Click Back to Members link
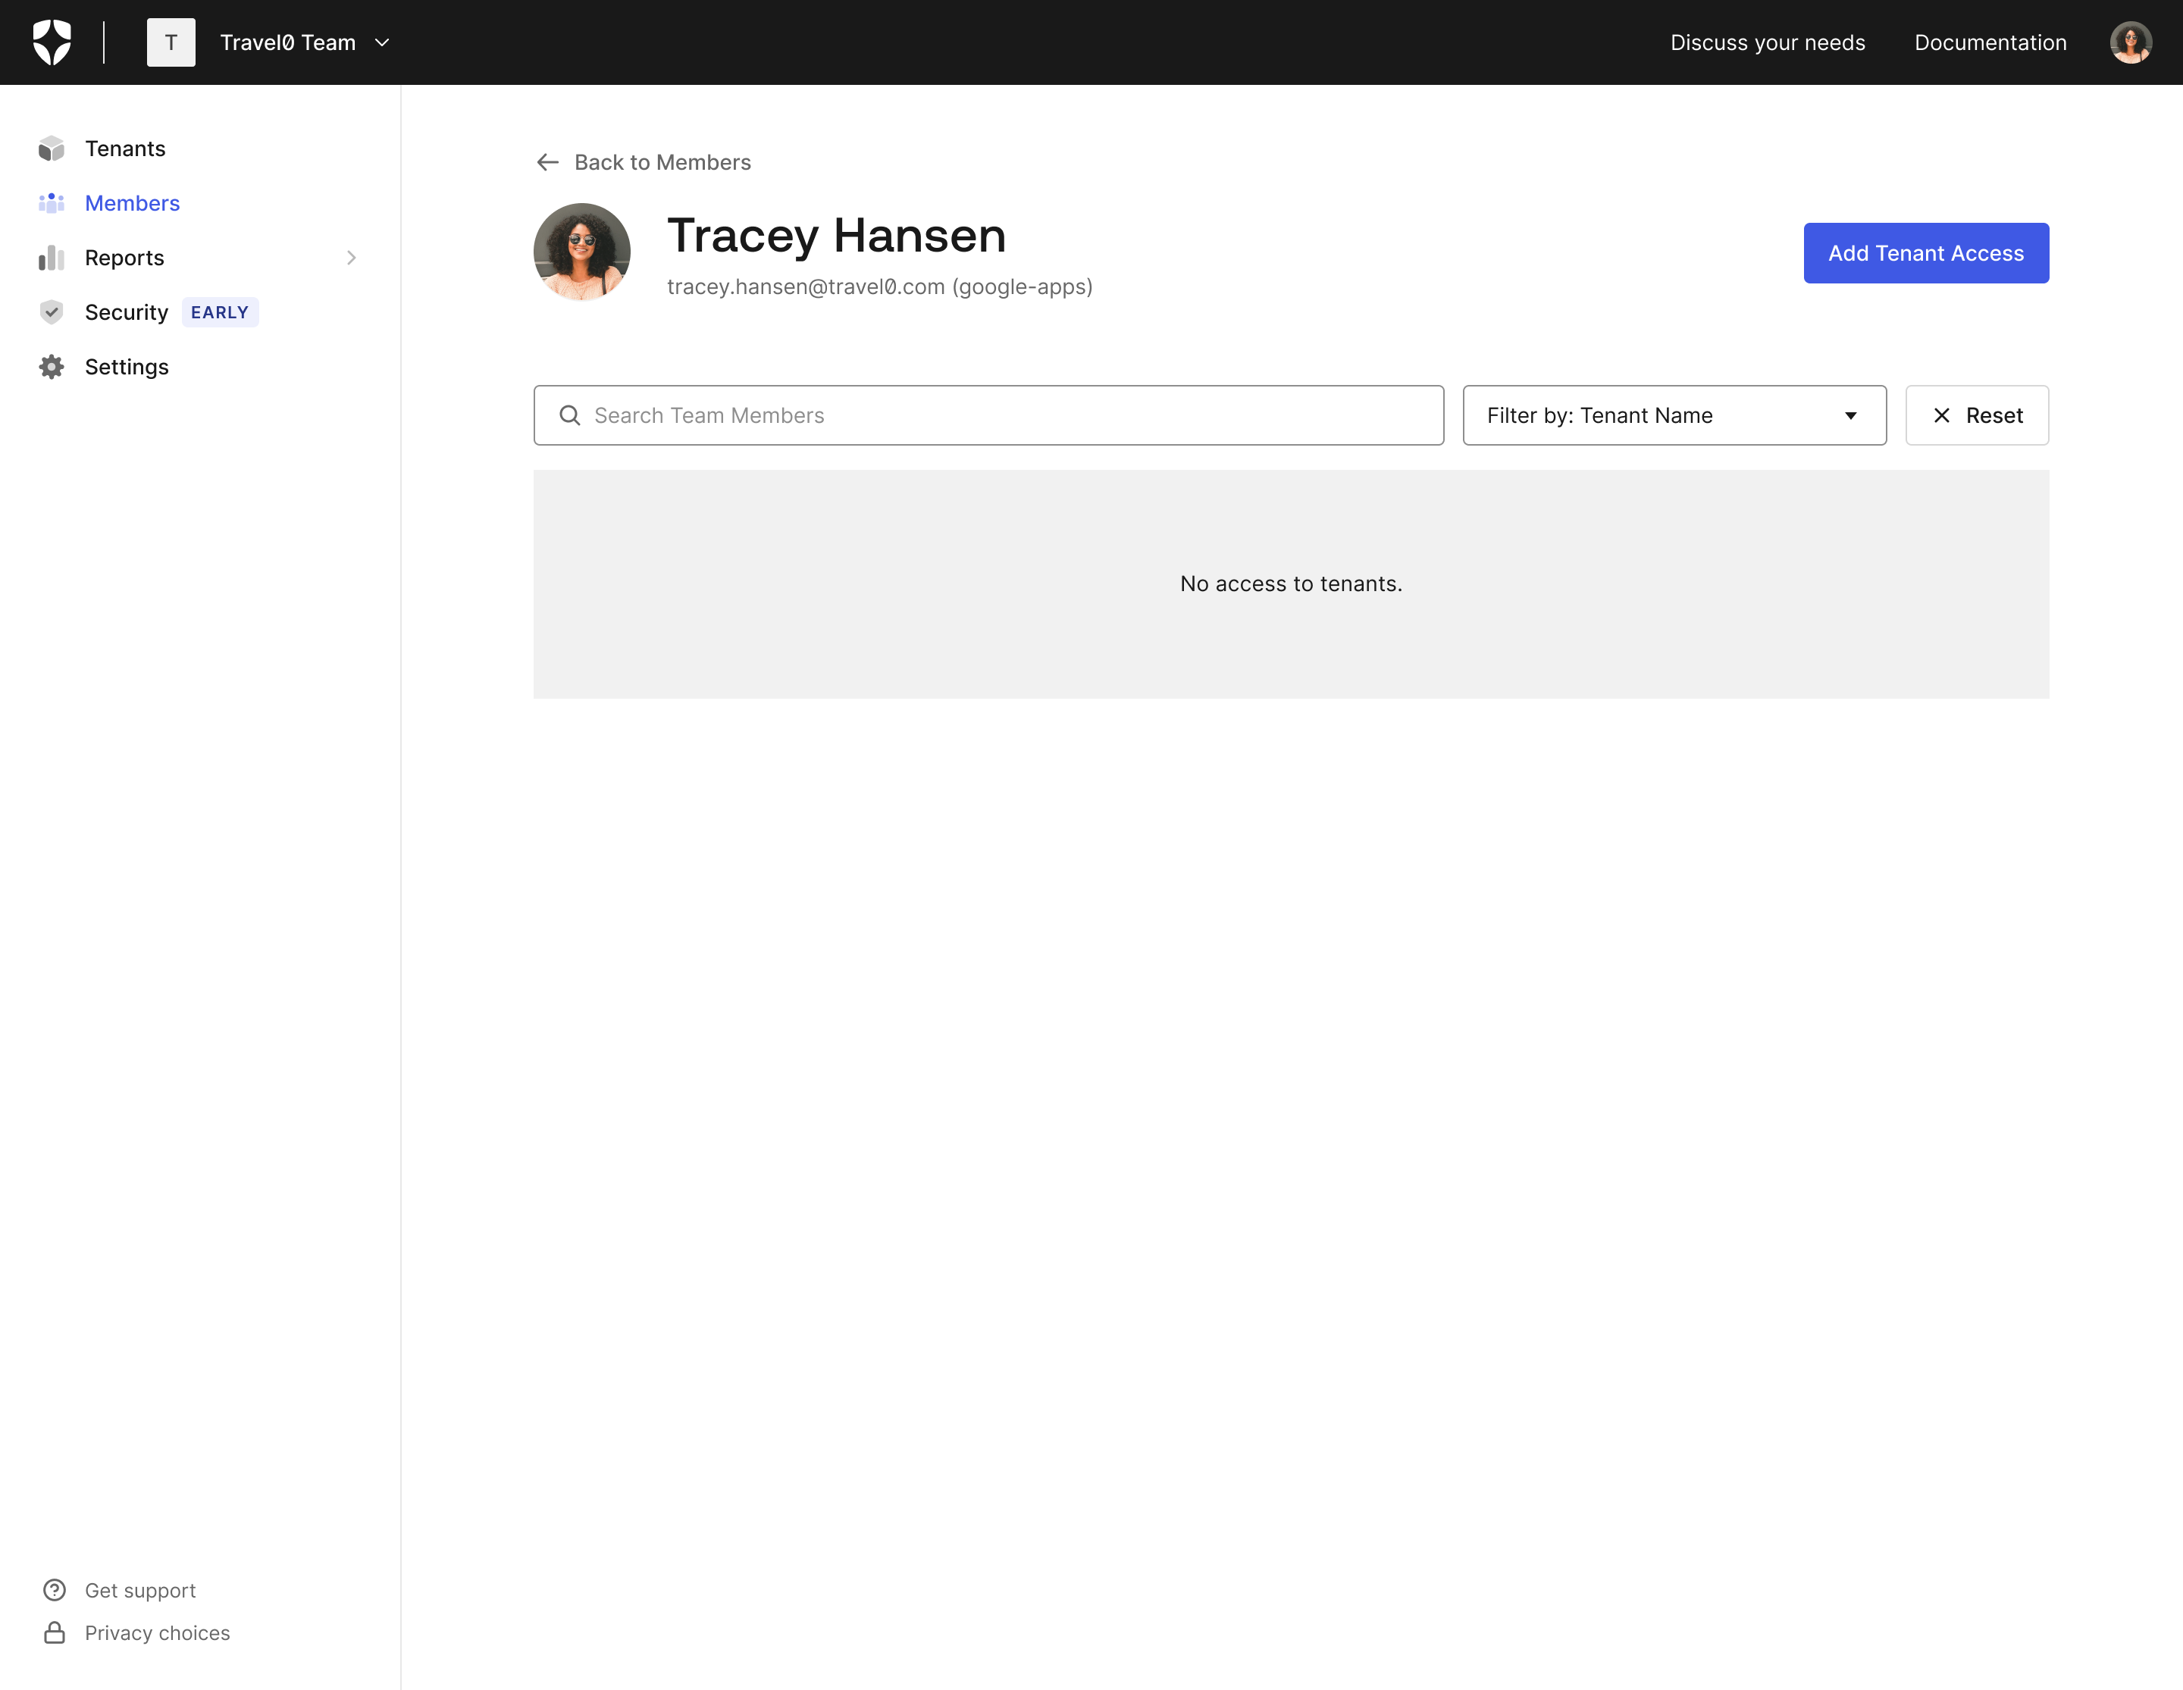The height and width of the screenshot is (1690, 2183). (644, 161)
